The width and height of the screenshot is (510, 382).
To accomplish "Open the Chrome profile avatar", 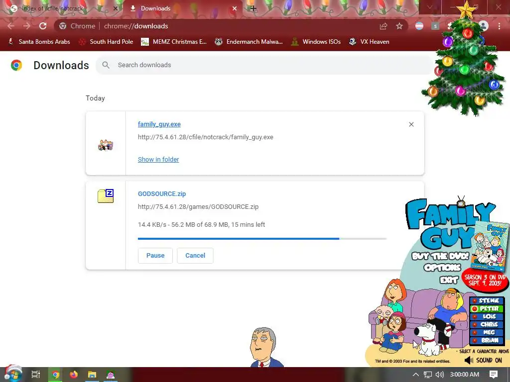I will pyautogui.click(x=484, y=26).
